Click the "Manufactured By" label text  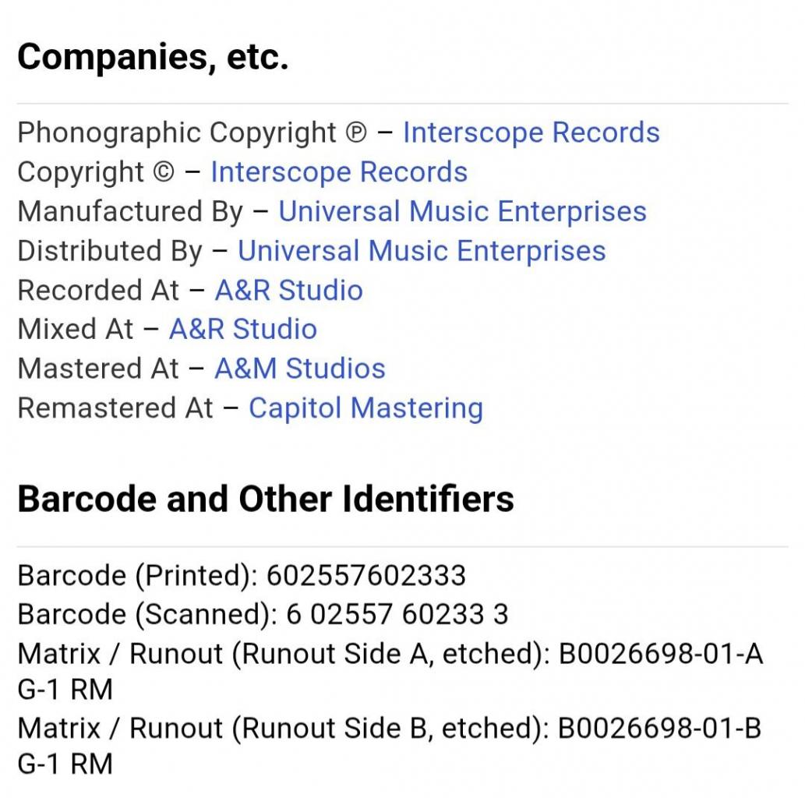(130, 212)
